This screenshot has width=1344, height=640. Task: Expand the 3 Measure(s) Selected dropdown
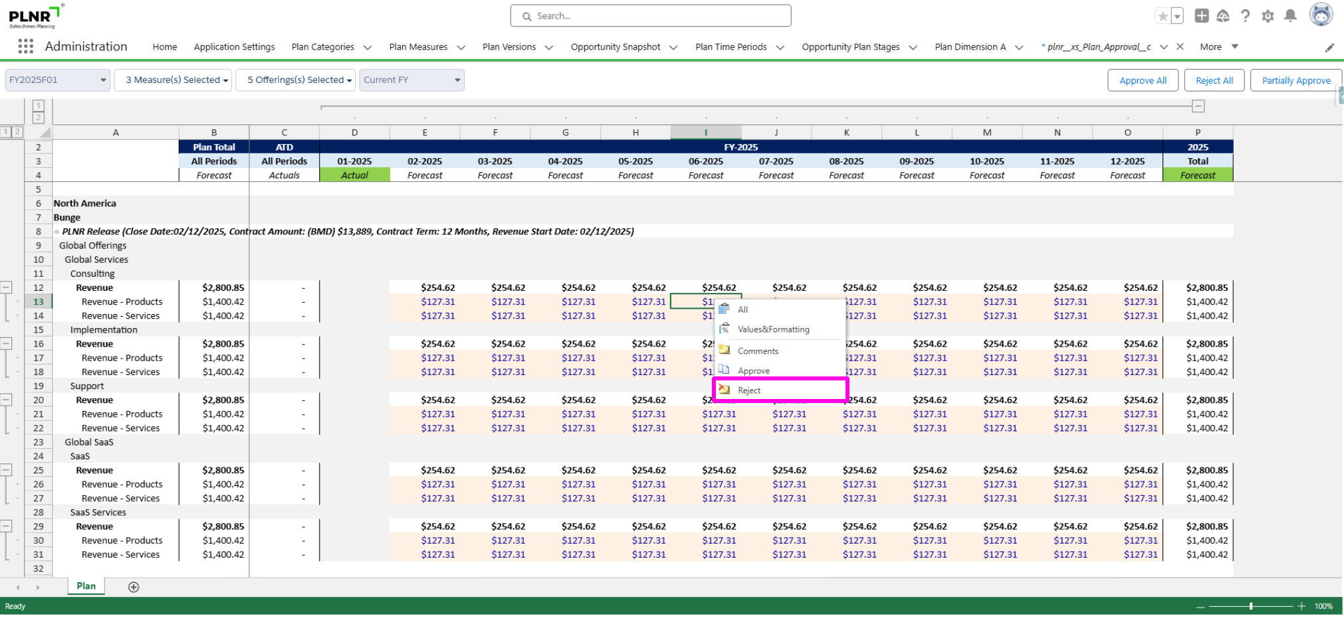point(173,80)
